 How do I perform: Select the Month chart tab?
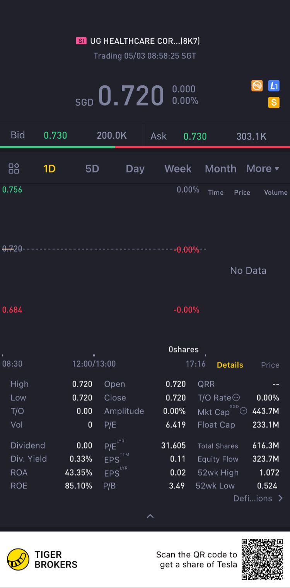220,169
